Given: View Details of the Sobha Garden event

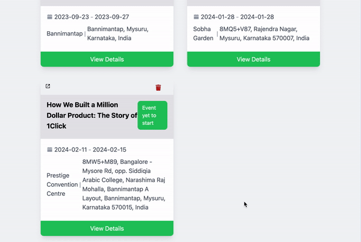Looking at the screenshot, I should click(x=253, y=59).
